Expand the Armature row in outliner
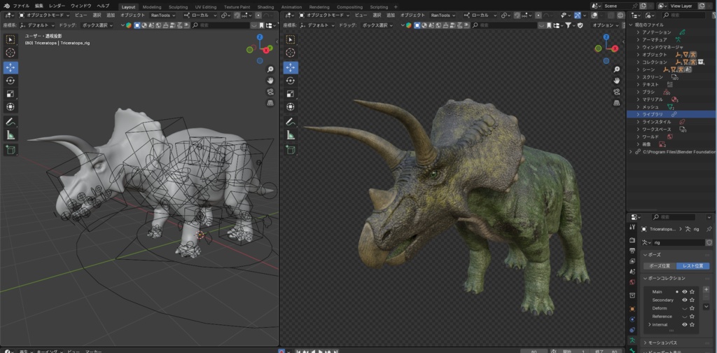 coord(639,40)
